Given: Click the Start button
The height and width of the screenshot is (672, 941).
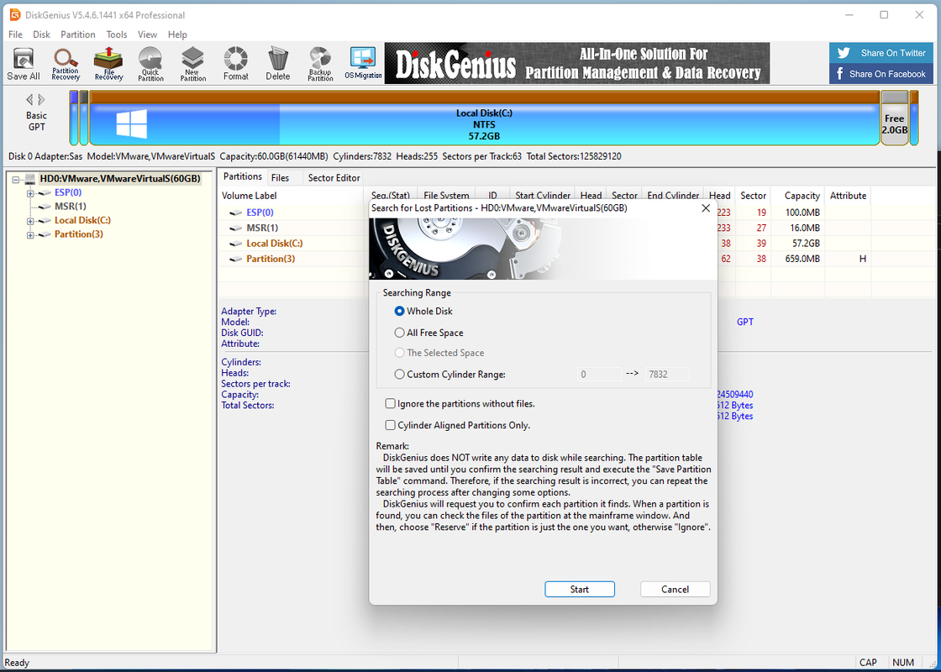Looking at the screenshot, I should (579, 589).
